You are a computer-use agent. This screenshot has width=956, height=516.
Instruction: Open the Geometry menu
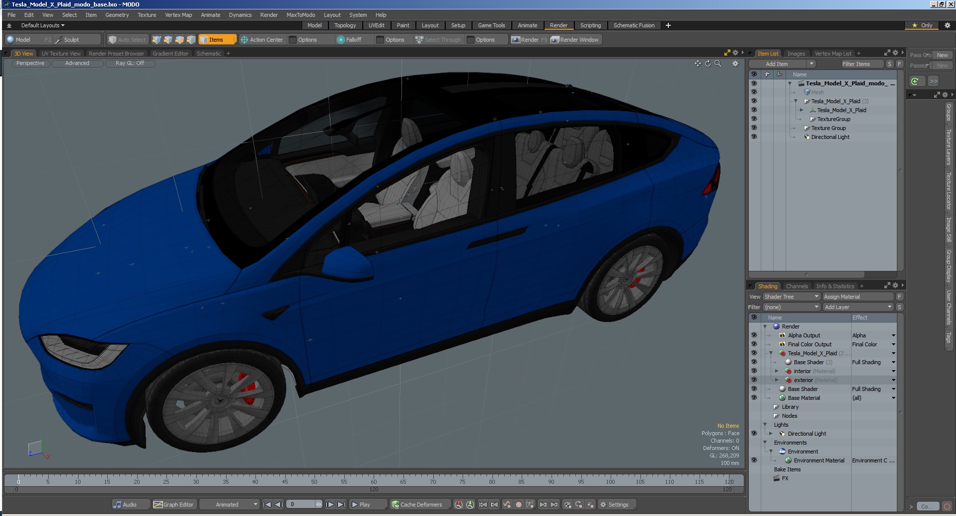coord(117,15)
